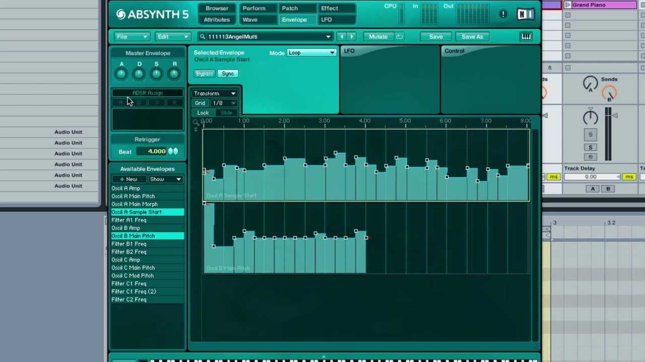Open the Grid 1/8 value dropdown

(224, 103)
